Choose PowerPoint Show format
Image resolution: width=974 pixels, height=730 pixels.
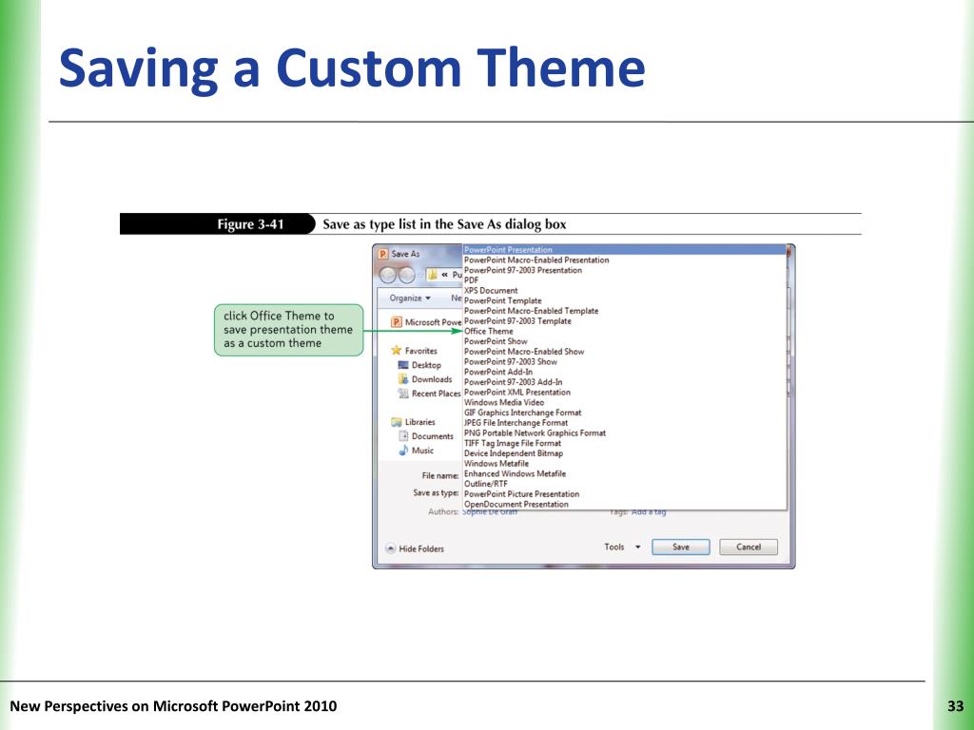(x=624, y=341)
